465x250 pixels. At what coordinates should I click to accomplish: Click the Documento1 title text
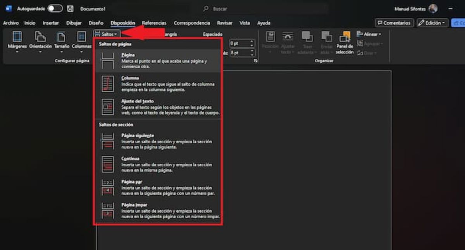pyautogui.click(x=93, y=9)
